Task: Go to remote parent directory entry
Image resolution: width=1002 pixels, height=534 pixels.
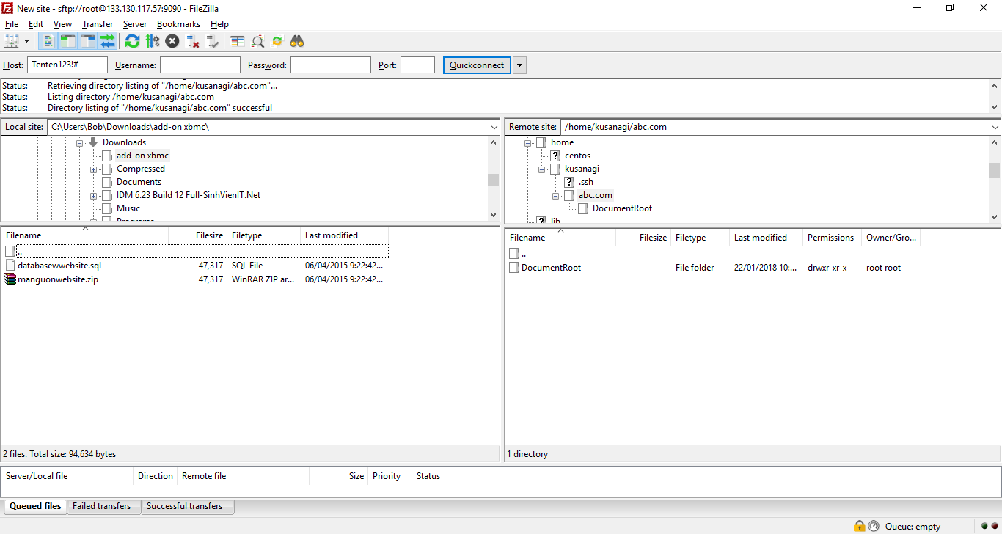Action: coord(516,254)
